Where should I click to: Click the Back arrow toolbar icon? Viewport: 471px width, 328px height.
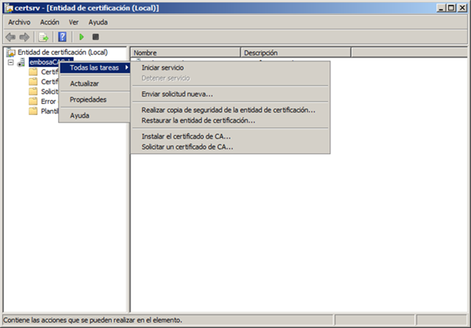[x=10, y=37]
